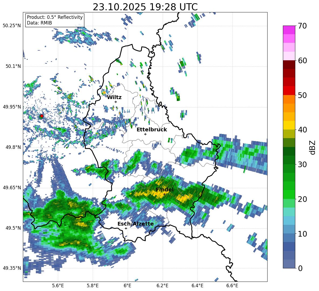Click the 30 value on the colorbar
This screenshot has width=319, height=291.
pos(302,164)
